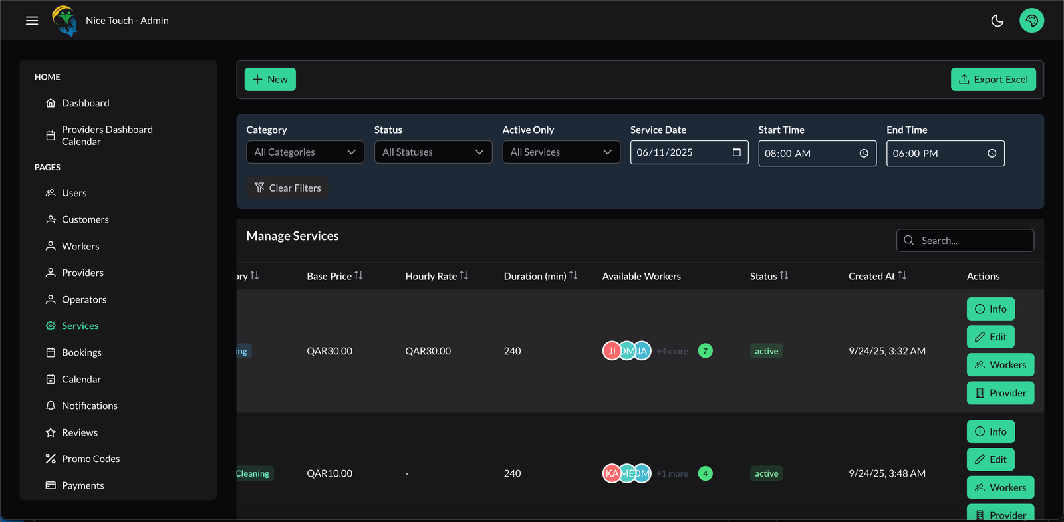The image size is (1064, 522).
Task: Open calendar picker in Service Date field
Action: (x=736, y=152)
